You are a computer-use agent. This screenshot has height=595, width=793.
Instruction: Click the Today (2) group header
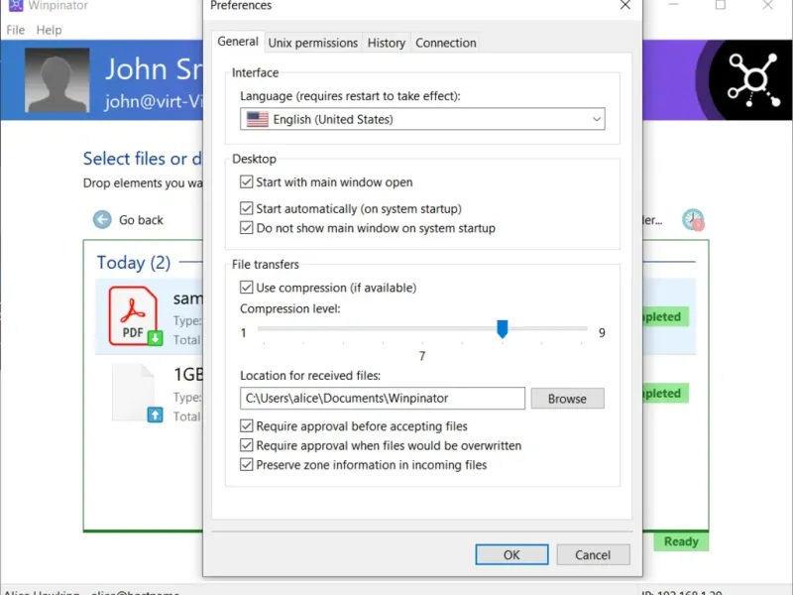pyautogui.click(x=134, y=263)
